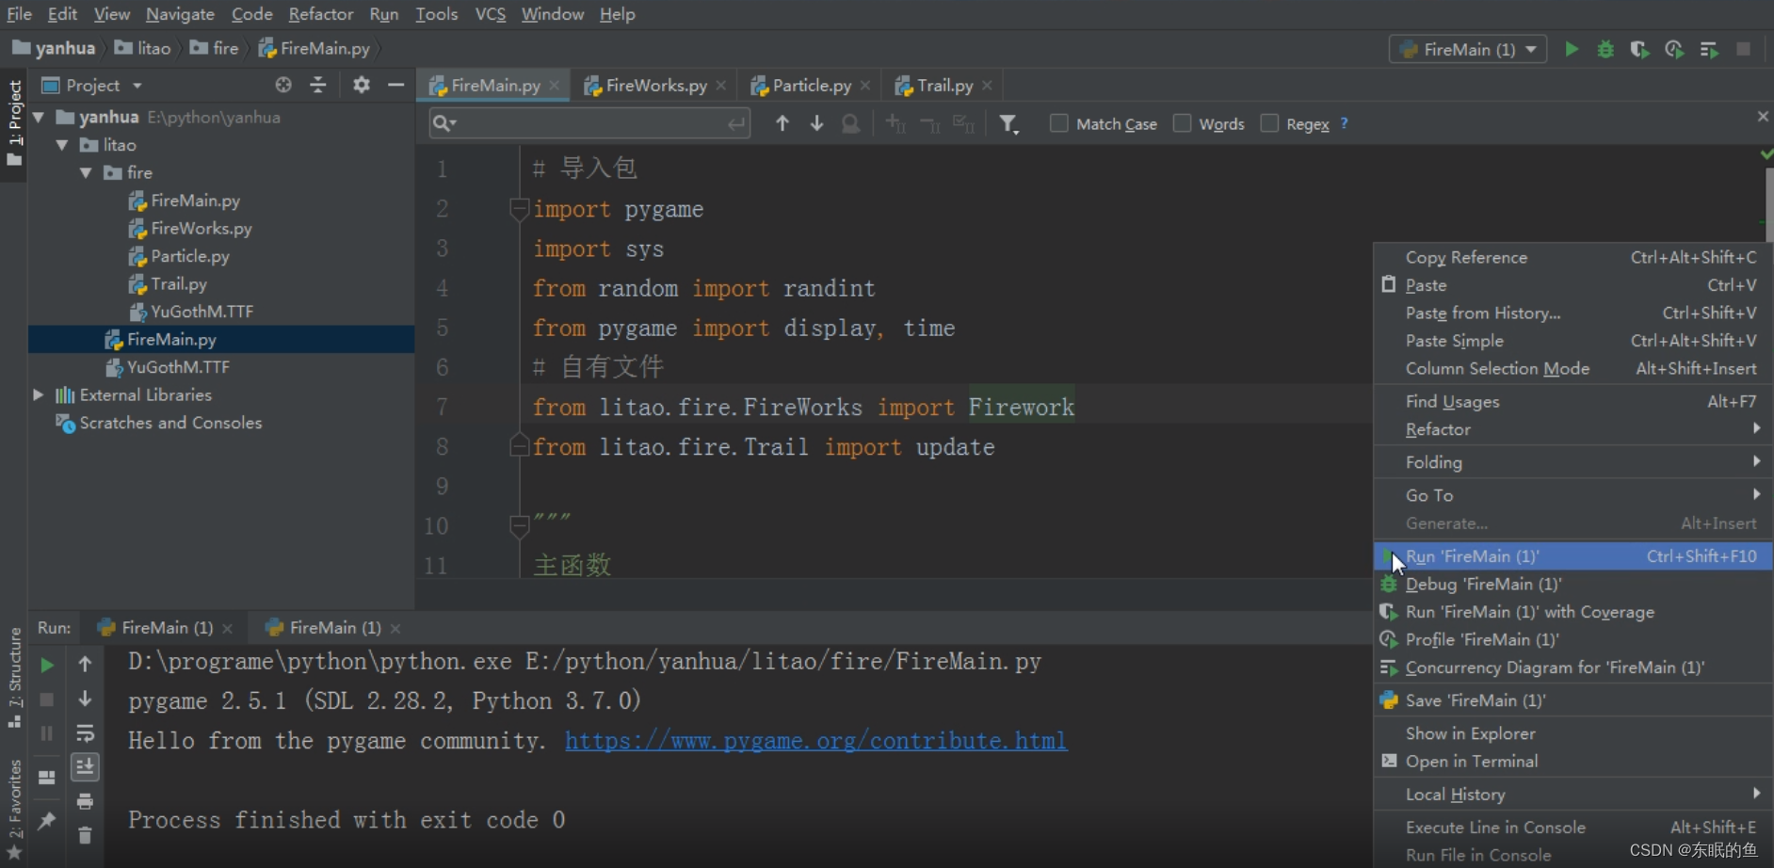Open the pygame contribute link

pos(815,741)
